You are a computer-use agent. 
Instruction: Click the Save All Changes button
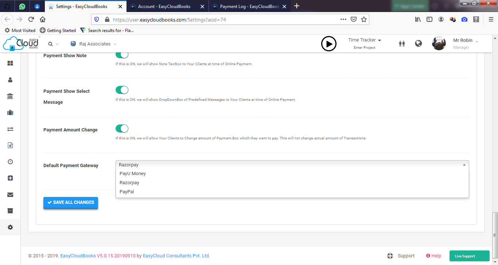71,203
